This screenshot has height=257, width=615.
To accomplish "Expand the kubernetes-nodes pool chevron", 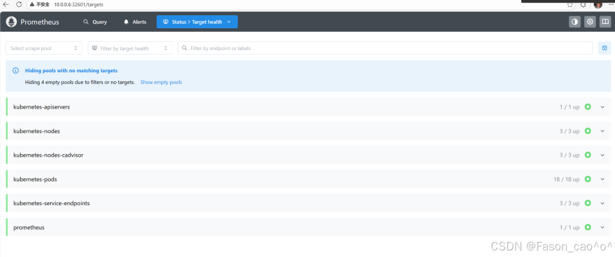I will 603,131.
